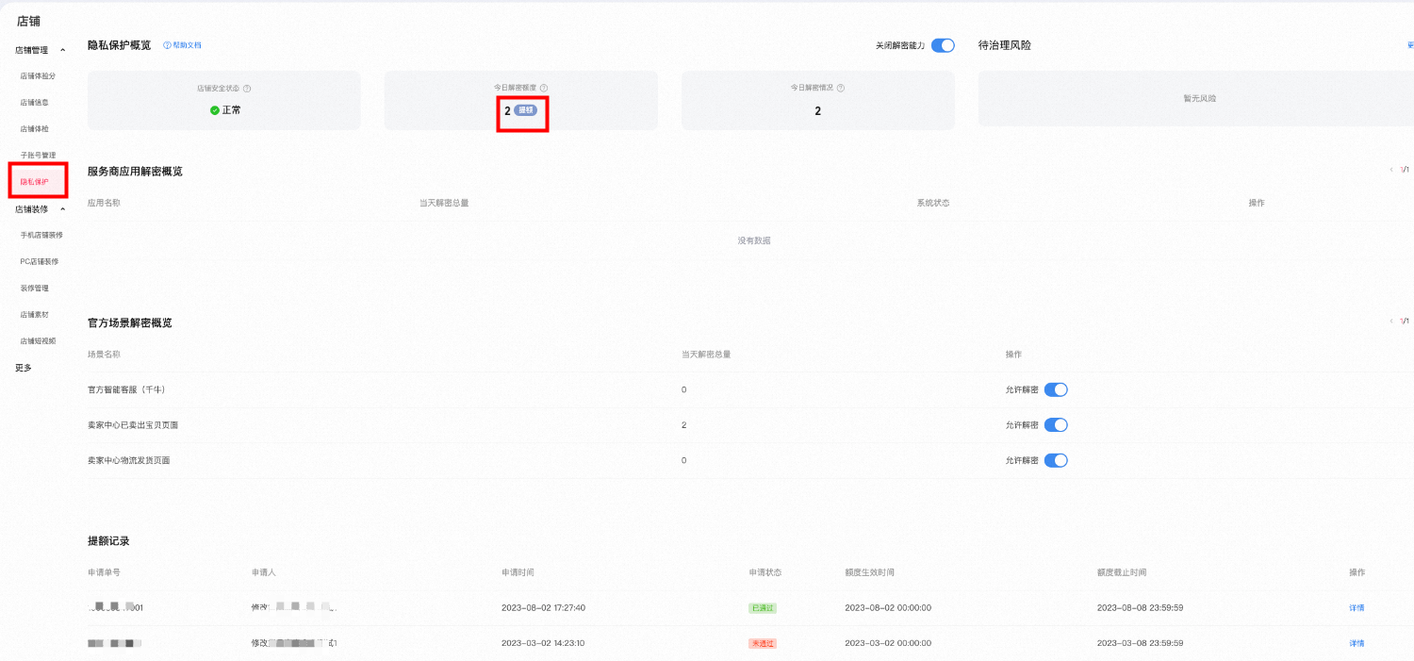Open 手机店铺装修 in the sidebar
Viewport: 1414px width, 661px height.
point(41,235)
